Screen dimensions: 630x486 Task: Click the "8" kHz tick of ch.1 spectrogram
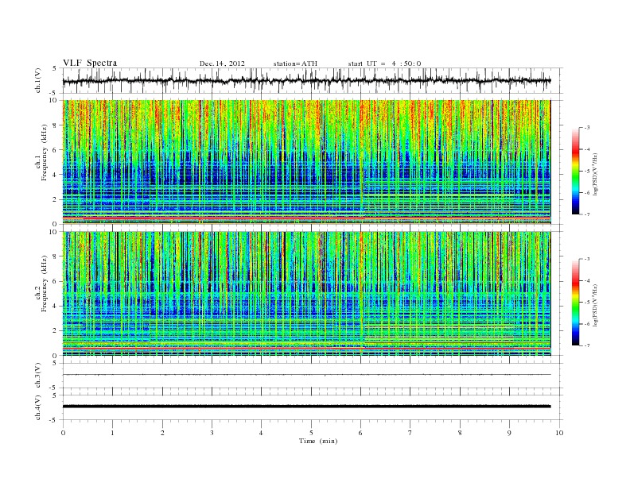point(55,125)
